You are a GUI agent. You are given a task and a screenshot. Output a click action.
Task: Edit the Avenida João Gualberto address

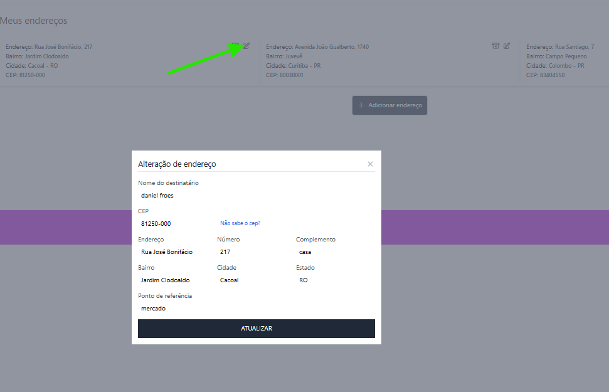(507, 46)
